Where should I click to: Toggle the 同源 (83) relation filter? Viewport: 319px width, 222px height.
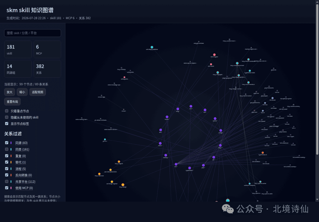tap(7, 143)
